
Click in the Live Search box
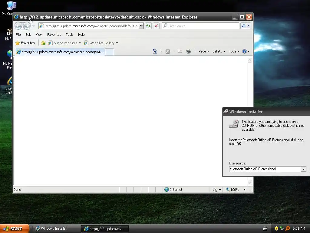coord(200,26)
